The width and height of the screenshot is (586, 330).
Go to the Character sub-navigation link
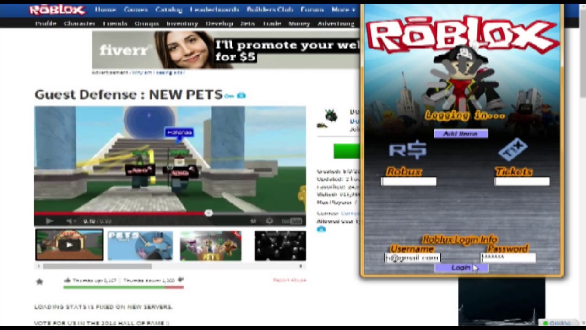click(x=80, y=23)
